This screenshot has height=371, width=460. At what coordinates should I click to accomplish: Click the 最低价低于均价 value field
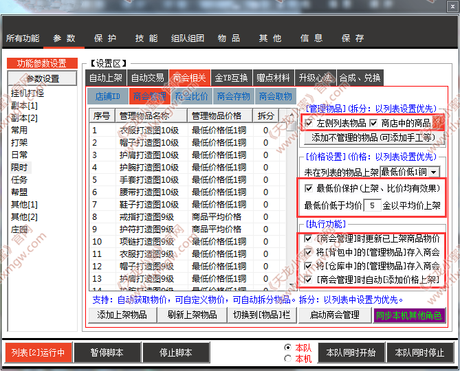coord(372,205)
